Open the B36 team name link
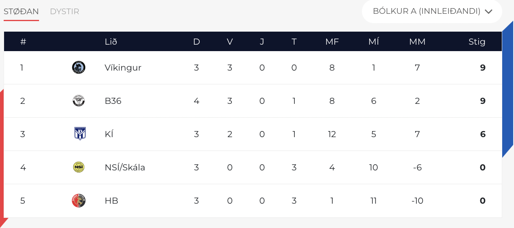This screenshot has width=514, height=228. (113, 101)
